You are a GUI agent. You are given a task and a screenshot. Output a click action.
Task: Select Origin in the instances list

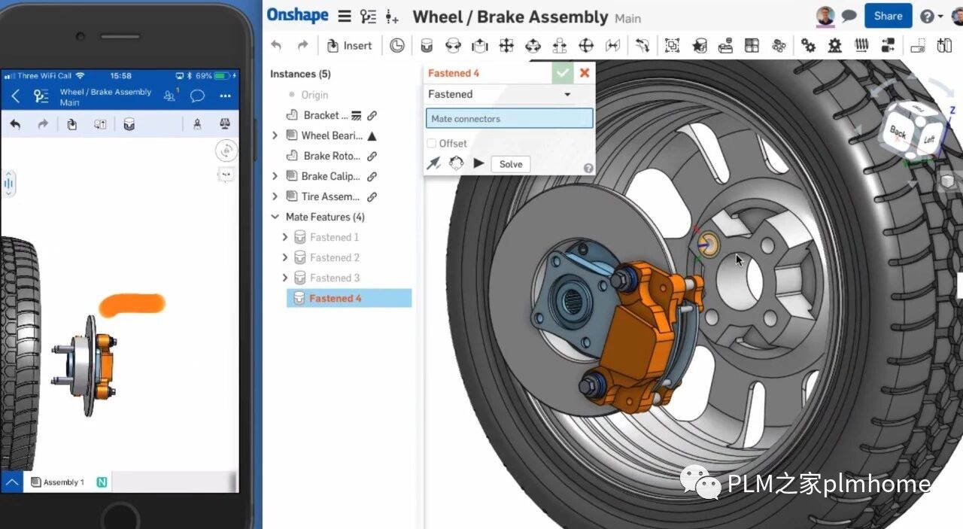click(314, 95)
